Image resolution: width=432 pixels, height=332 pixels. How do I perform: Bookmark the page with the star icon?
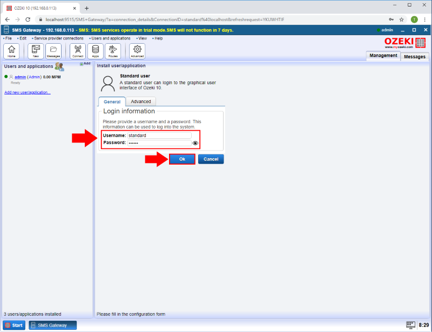coord(401,19)
